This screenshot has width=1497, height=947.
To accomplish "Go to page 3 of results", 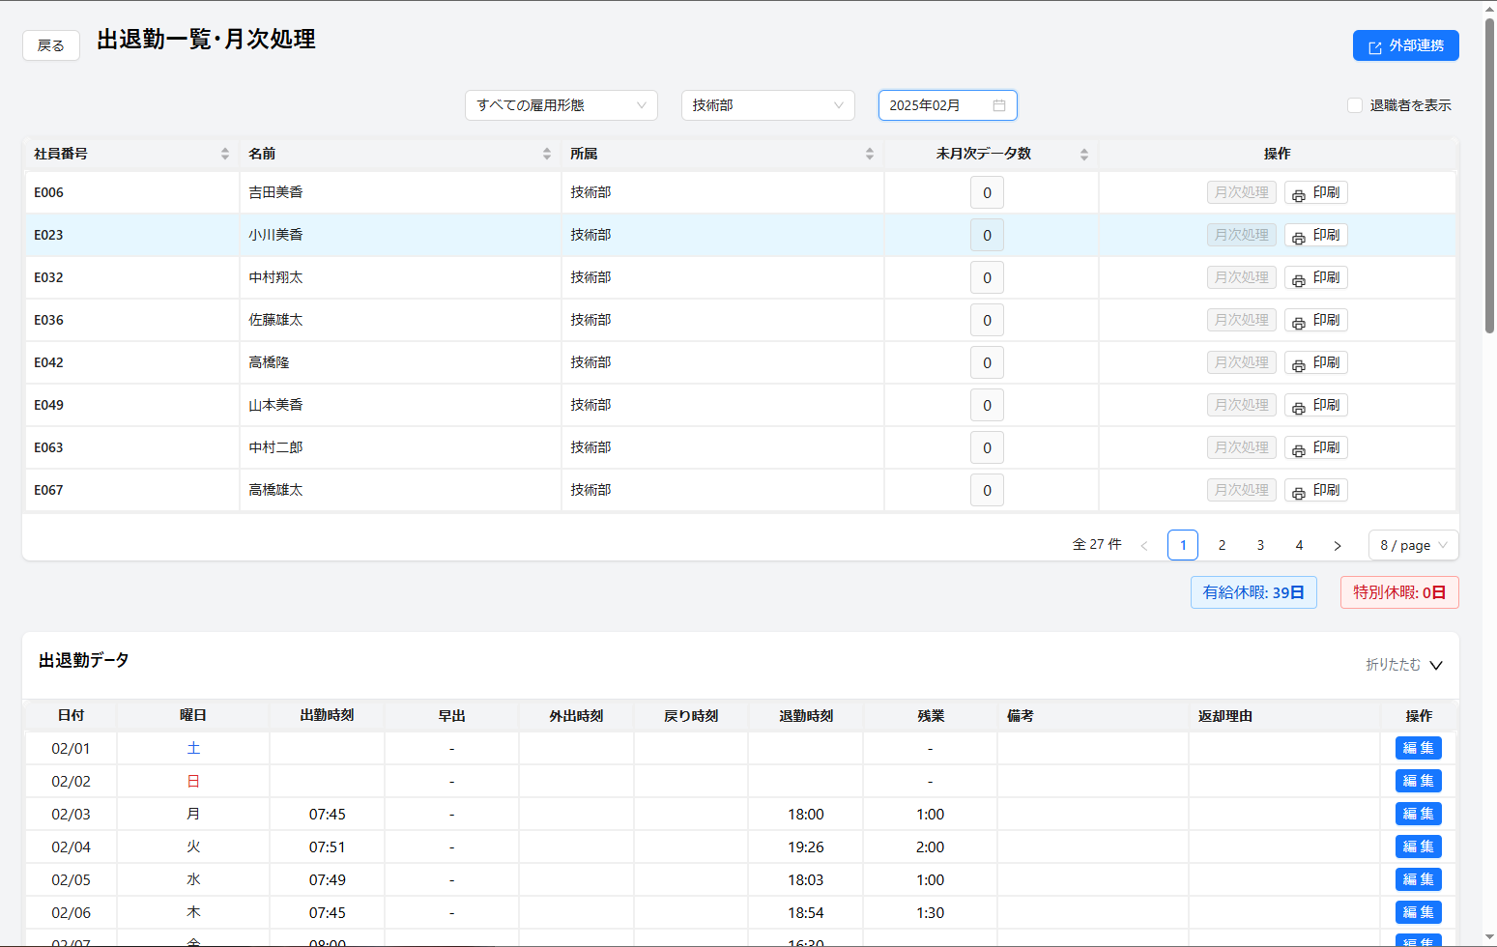I will point(1260,545).
